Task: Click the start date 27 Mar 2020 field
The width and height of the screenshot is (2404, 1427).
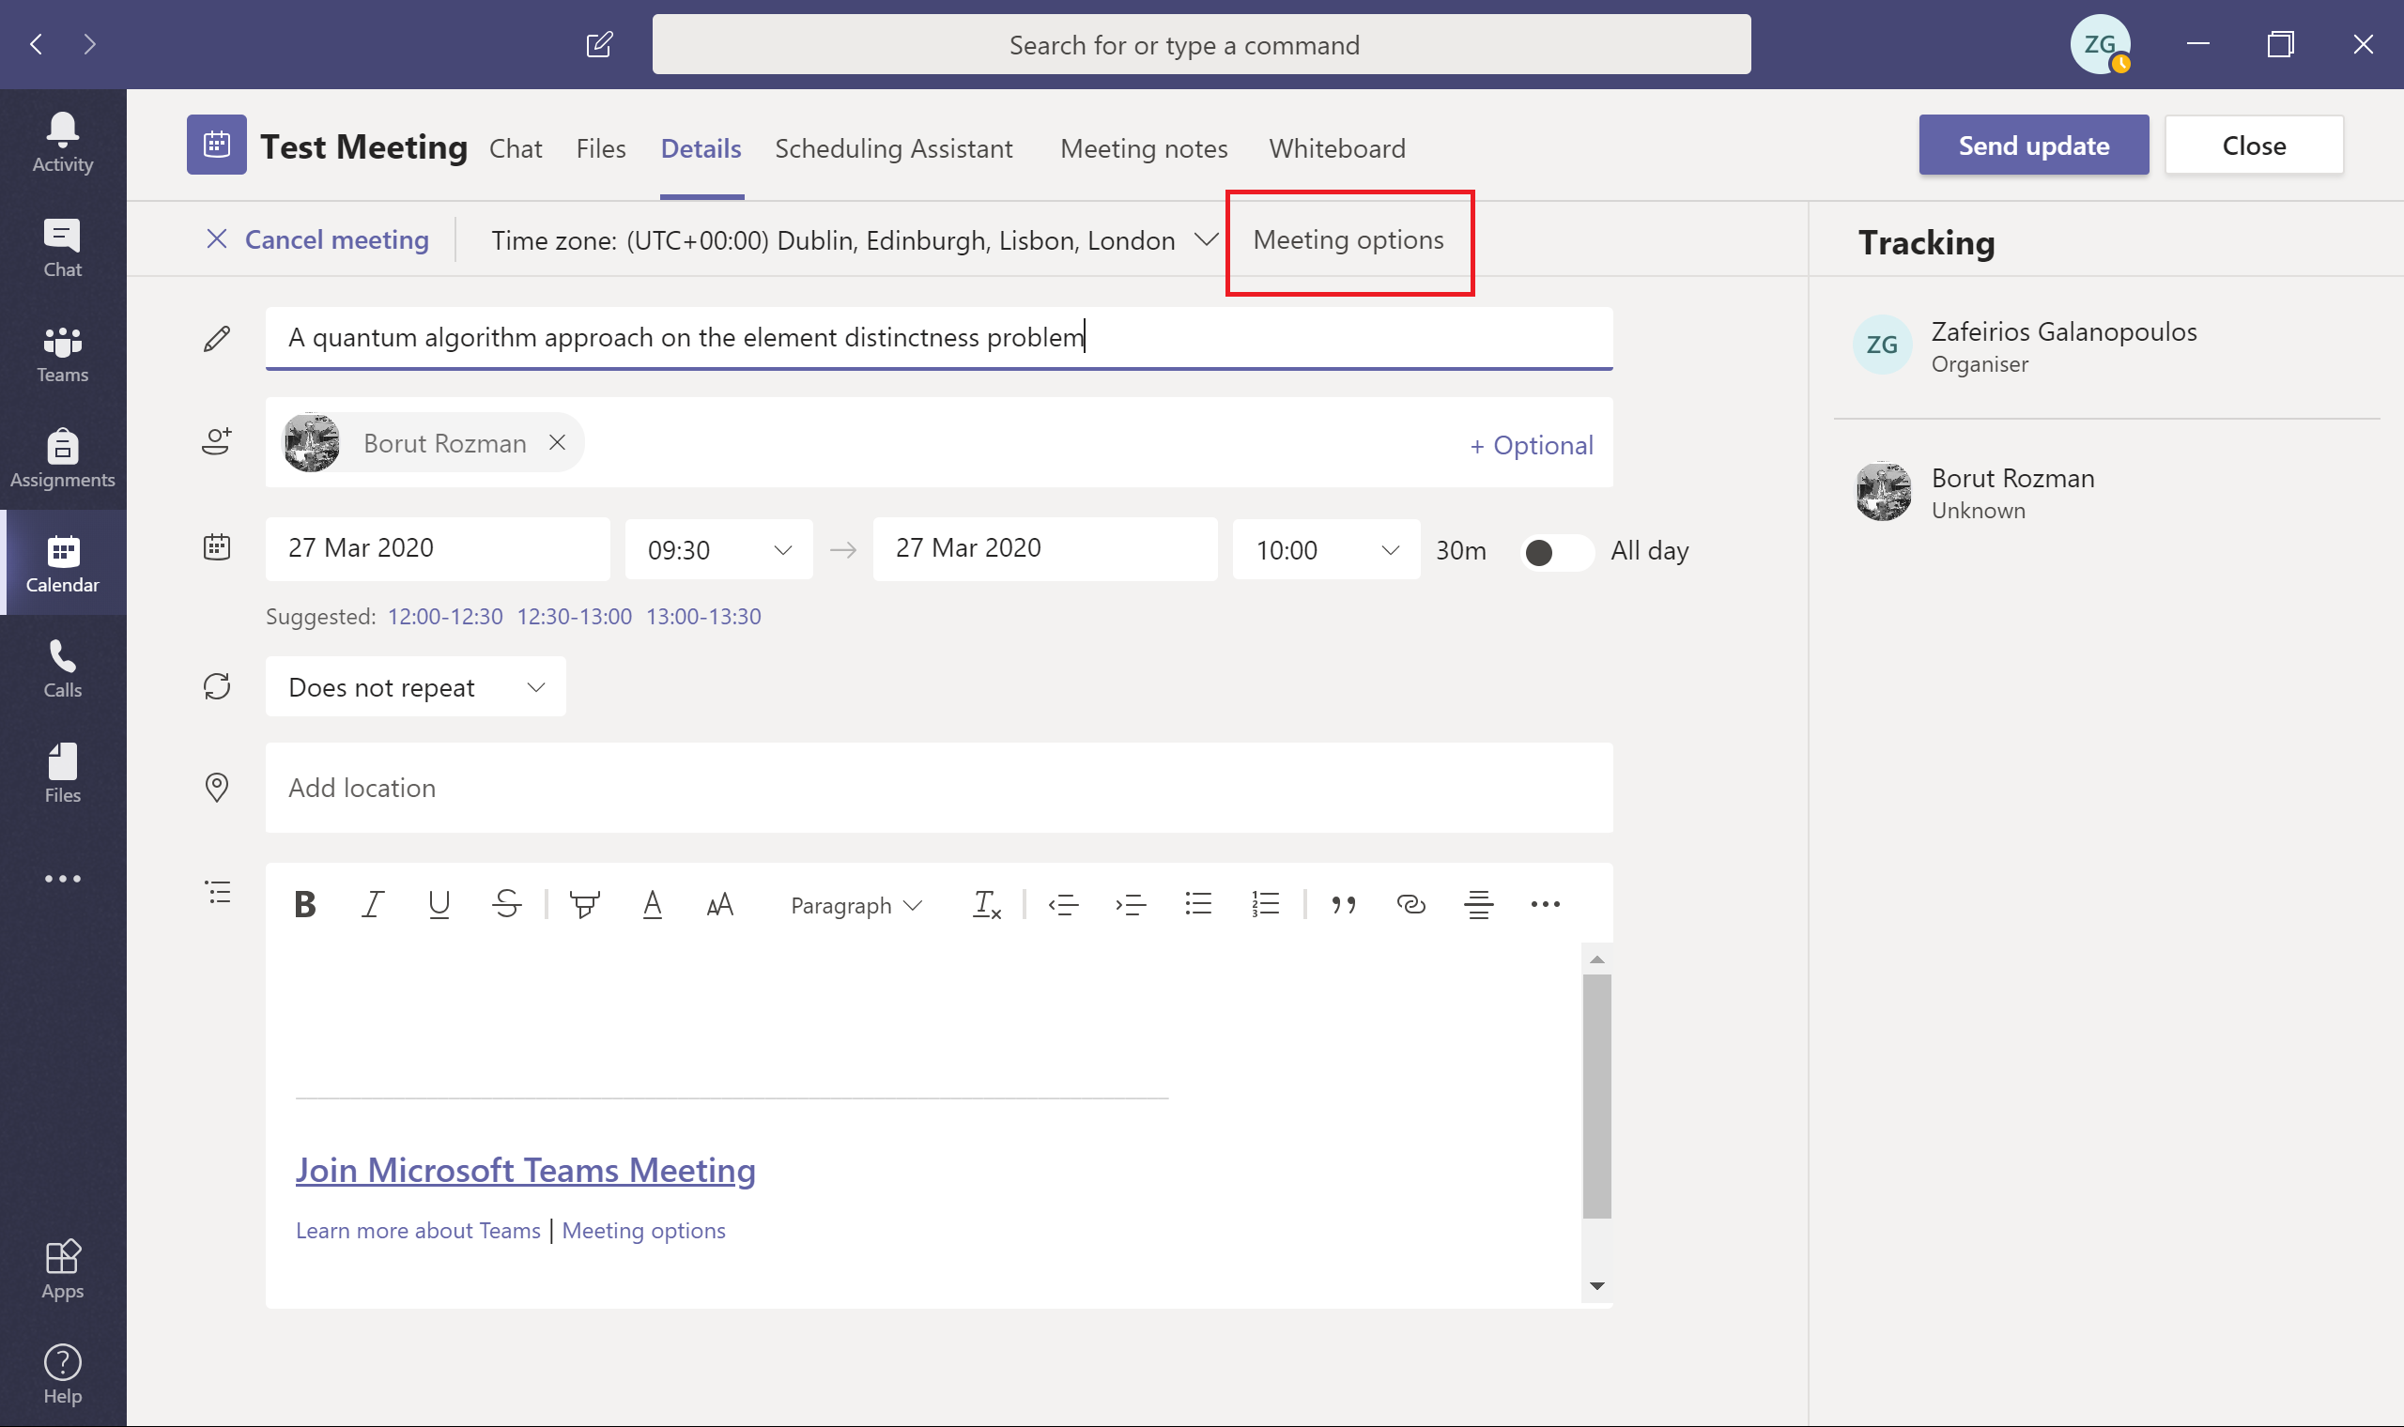Action: pos(438,548)
